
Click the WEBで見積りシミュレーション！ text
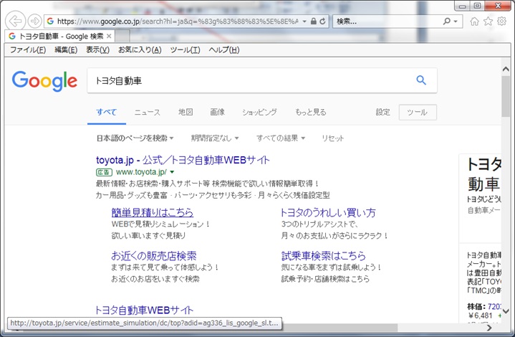coord(160,224)
